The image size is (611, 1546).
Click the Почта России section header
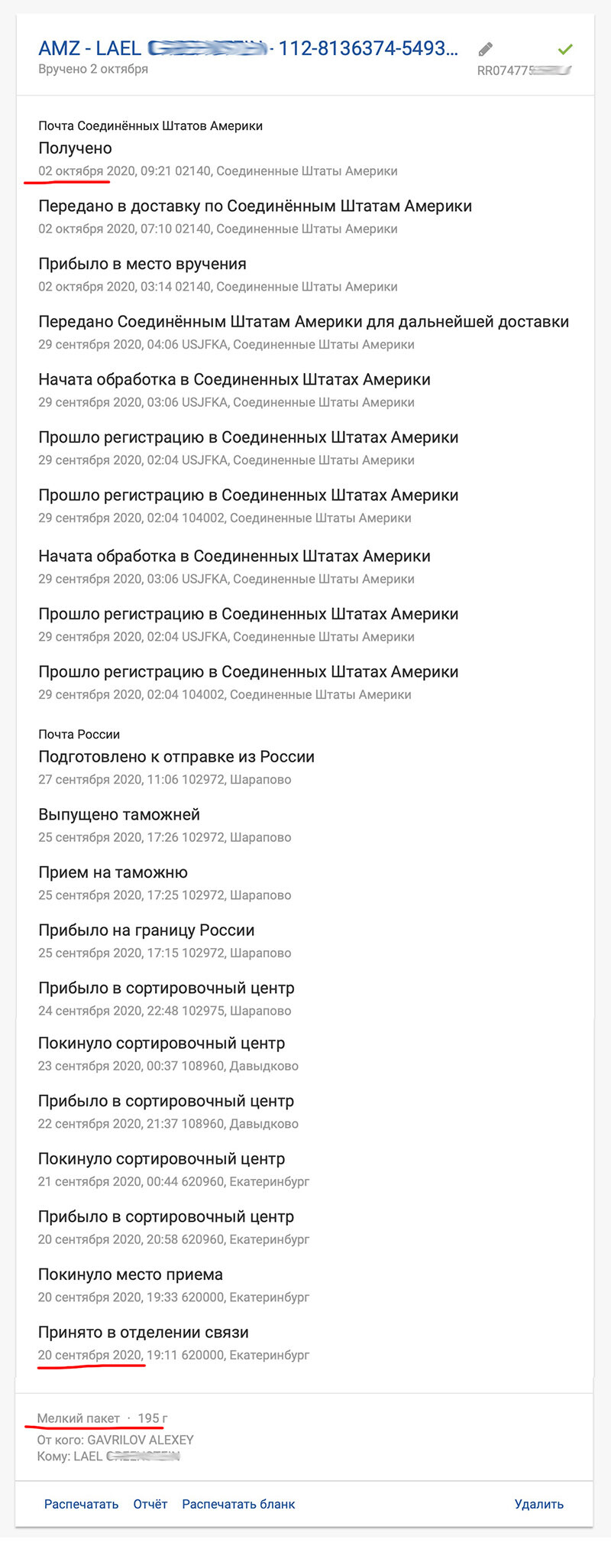79,734
